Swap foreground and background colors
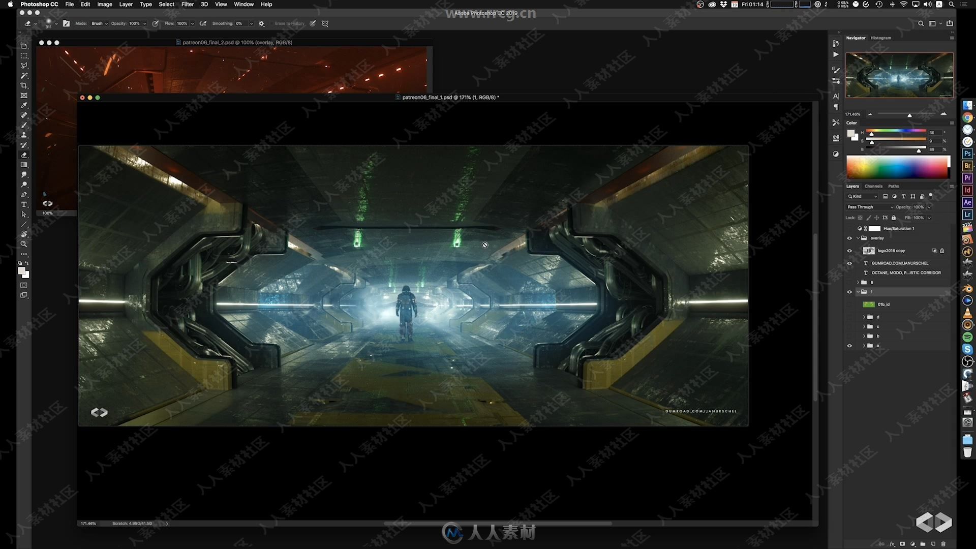The width and height of the screenshot is (976, 549). pyautogui.click(x=27, y=263)
